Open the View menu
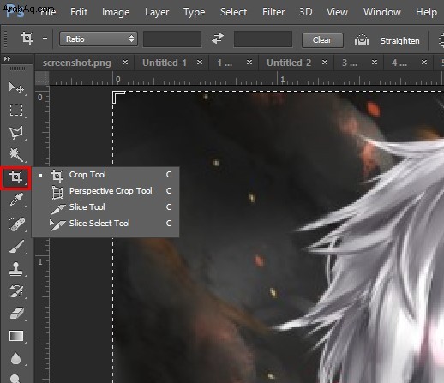This screenshot has width=444, height=383. 337,12
